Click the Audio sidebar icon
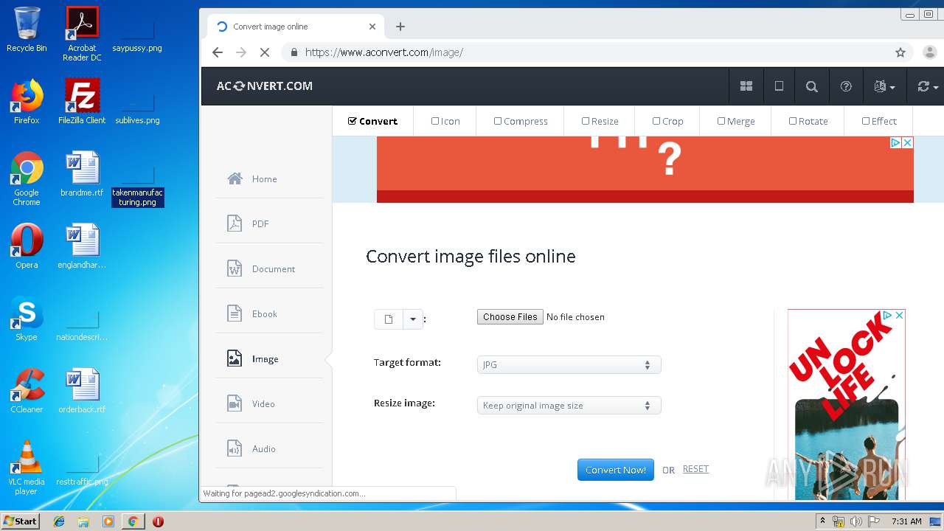 [x=235, y=448]
